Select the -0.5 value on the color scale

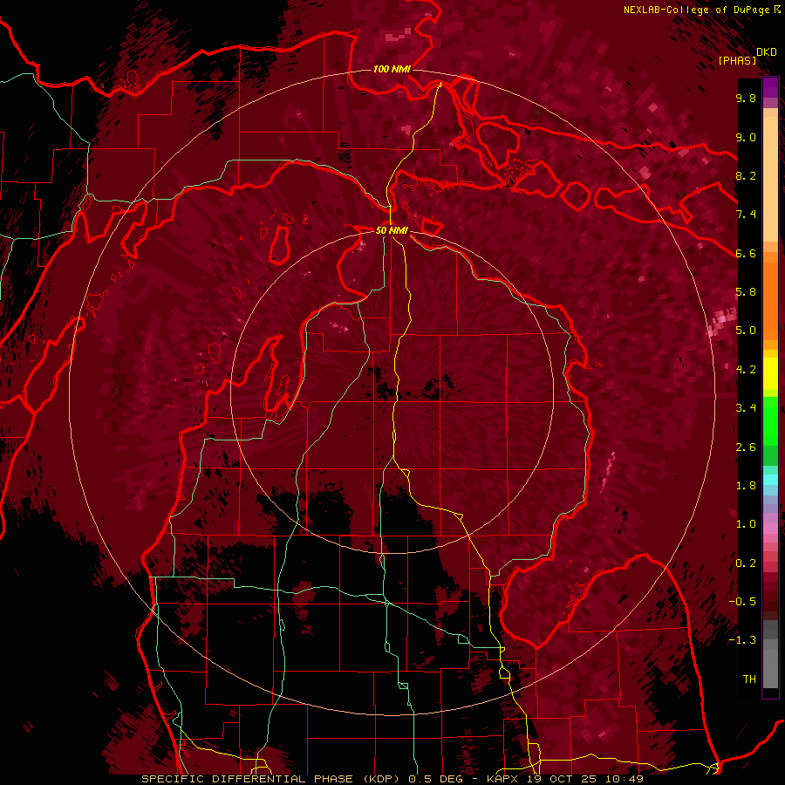[x=742, y=602]
